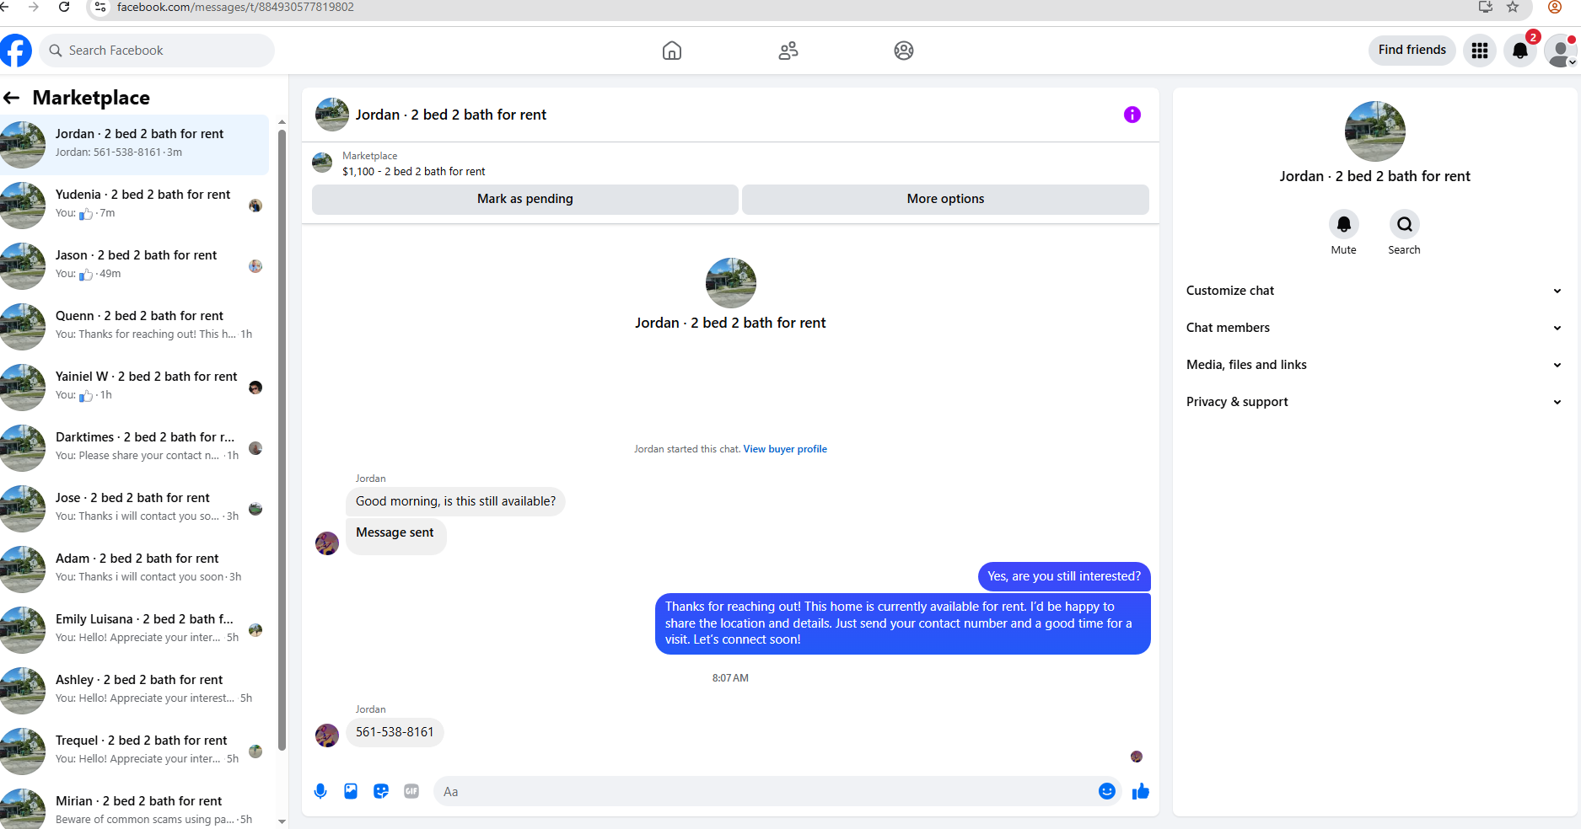
Task: Open Mirian conversation in chat list
Action: [135, 807]
